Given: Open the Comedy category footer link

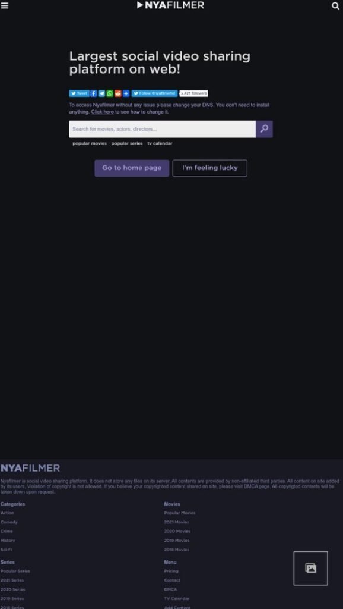Looking at the screenshot, I should [x=9, y=522].
